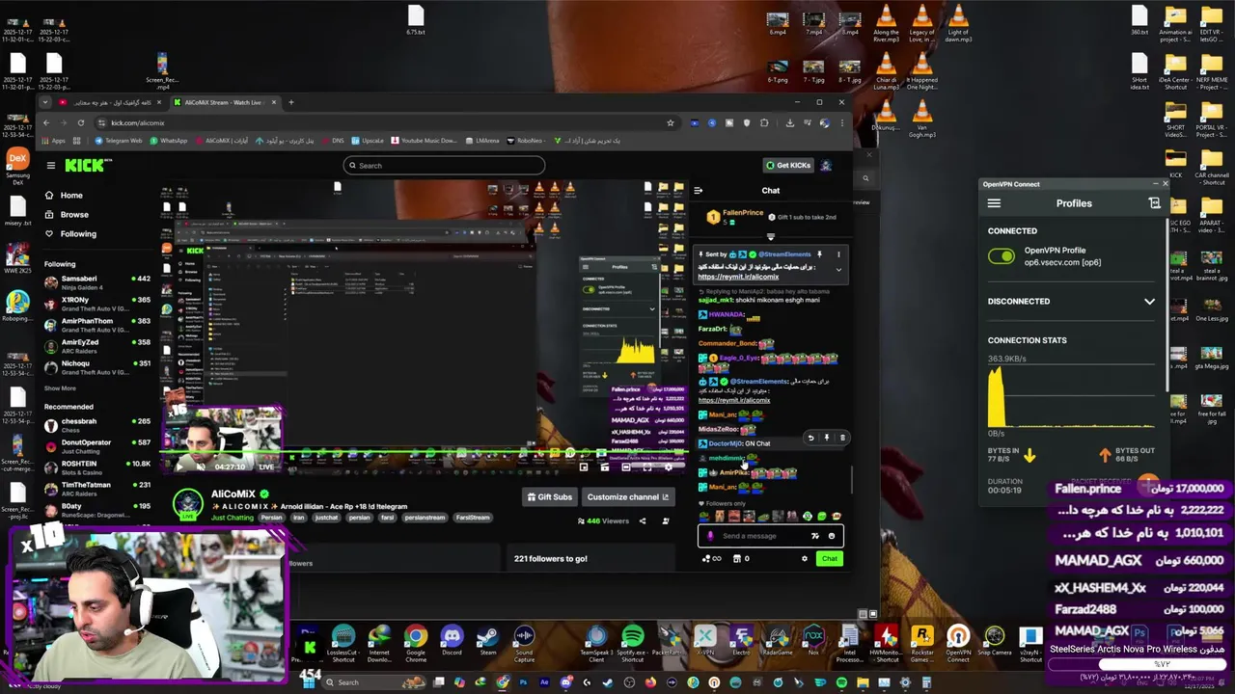This screenshot has width=1235, height=694.
Task: Collapse the chat panel arrow icon
Action: (x=699, y=191)
